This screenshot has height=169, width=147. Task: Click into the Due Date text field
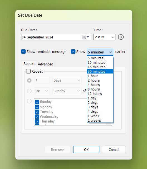[x=52, y=37]
